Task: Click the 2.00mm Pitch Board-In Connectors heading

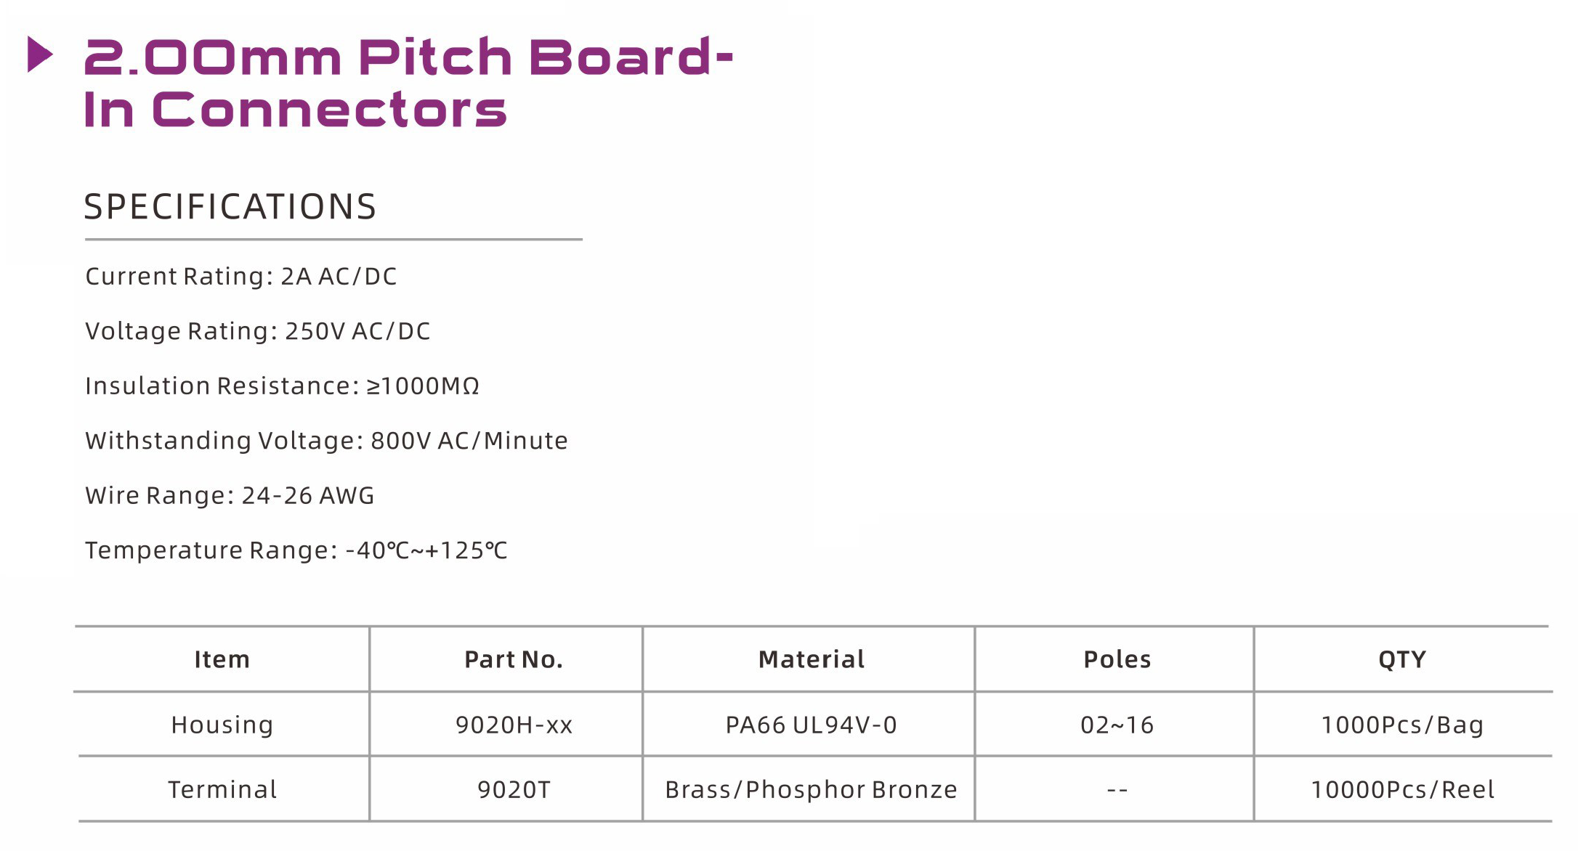Action: coord(408,83)
